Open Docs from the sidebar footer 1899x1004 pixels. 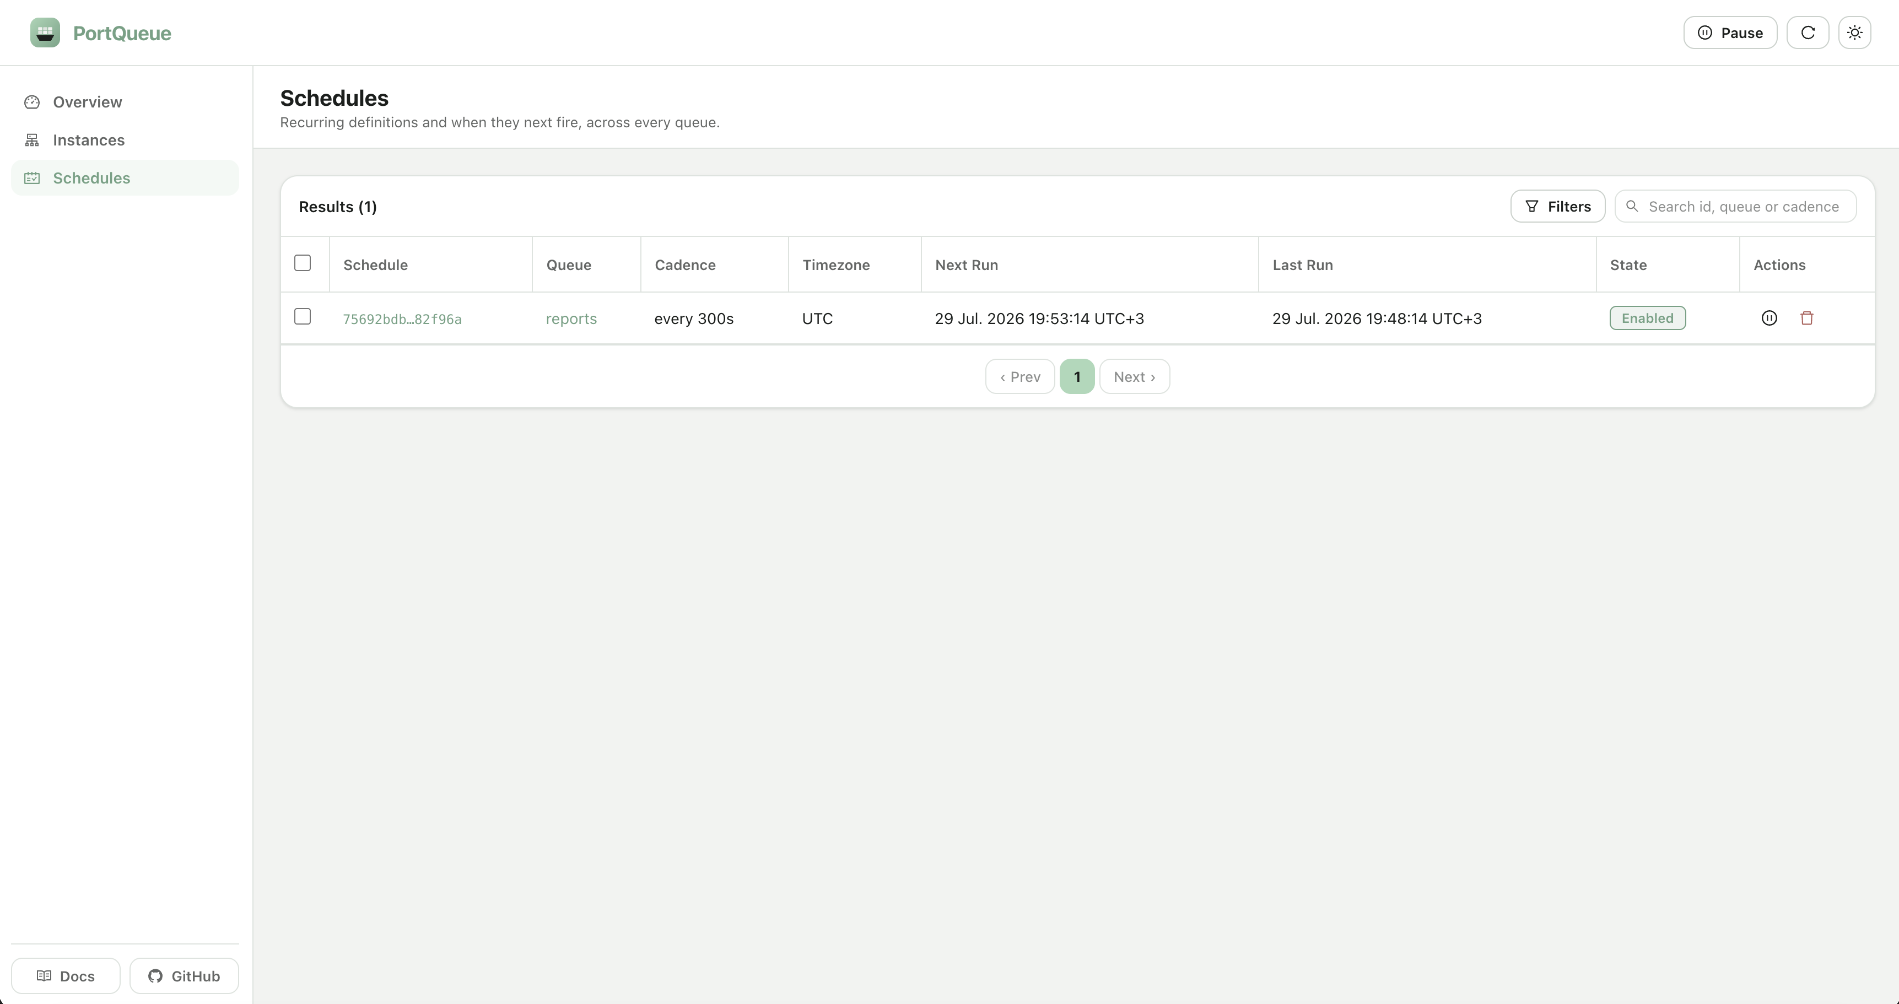pos(66,976)
